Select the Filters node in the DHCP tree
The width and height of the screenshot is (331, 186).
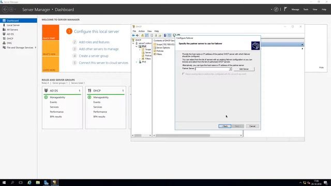pos(148,58)
